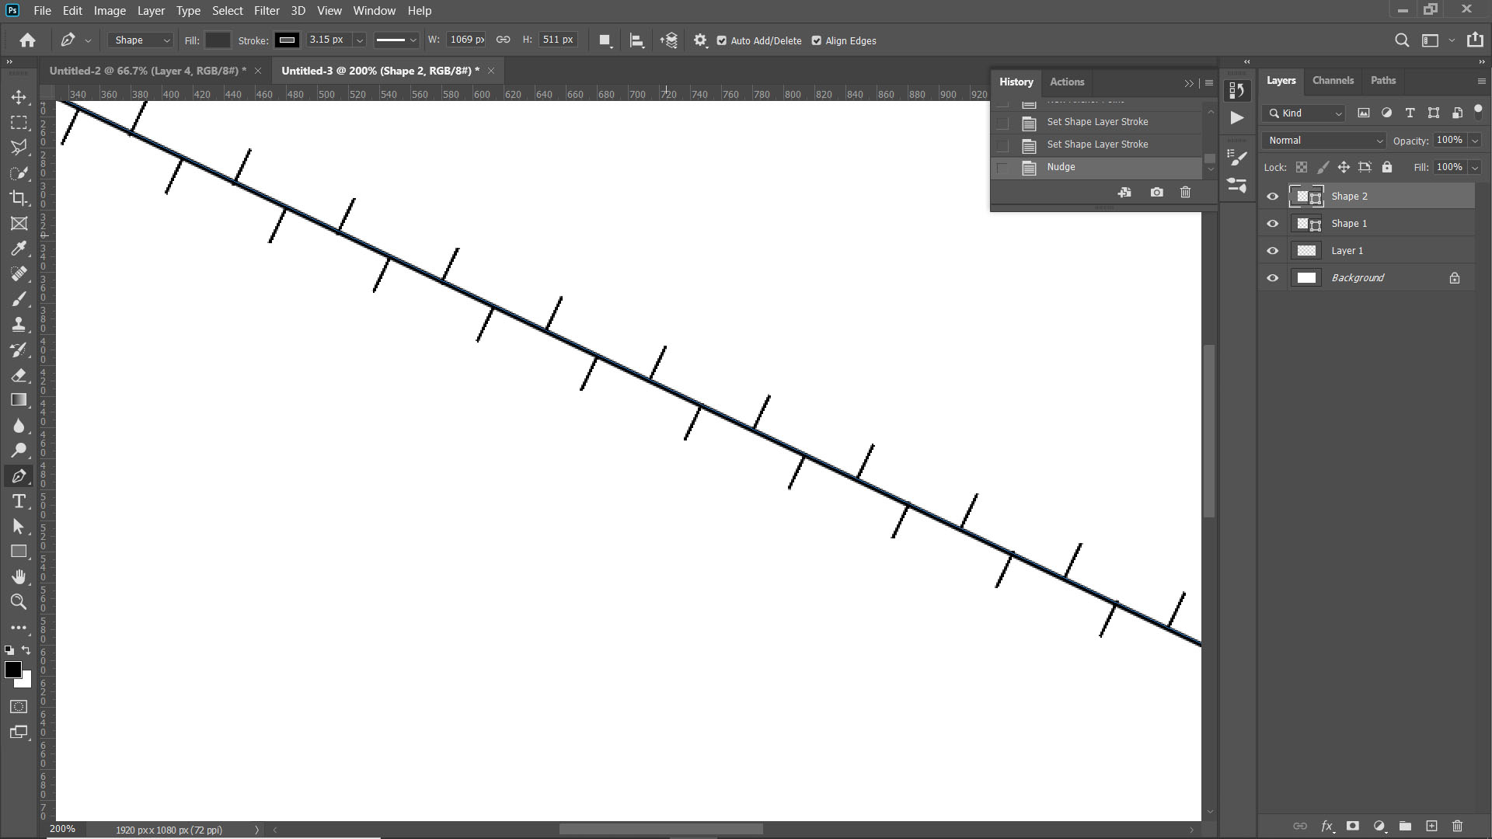Select the Move tool
This screenshot has height=839, width=1492.
(x=19, y=97)
